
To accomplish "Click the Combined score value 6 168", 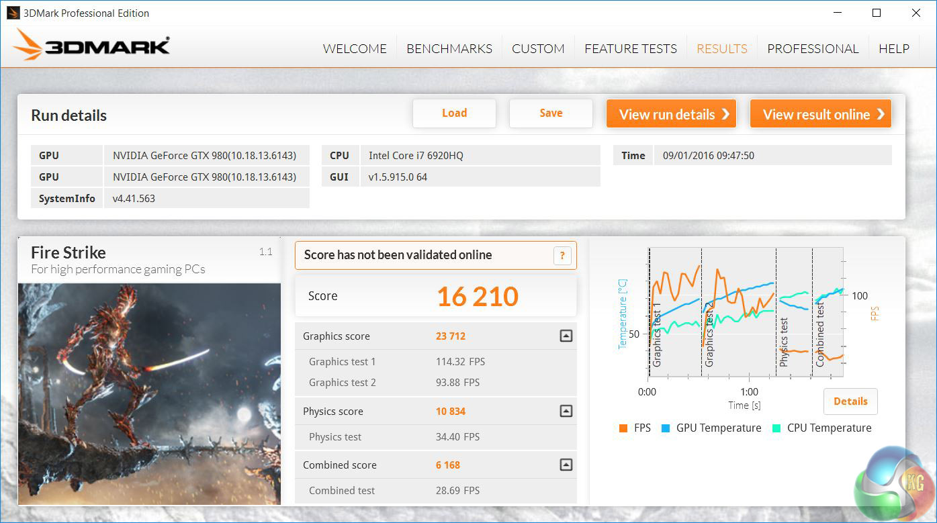I will tap(448, 465).
